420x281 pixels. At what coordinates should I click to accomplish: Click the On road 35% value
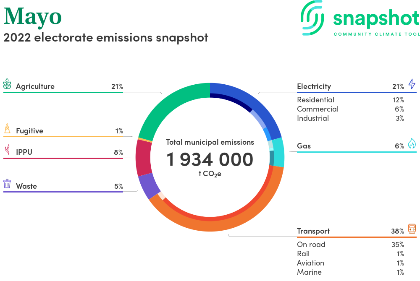pyautogui.click(x=398, y=245)
